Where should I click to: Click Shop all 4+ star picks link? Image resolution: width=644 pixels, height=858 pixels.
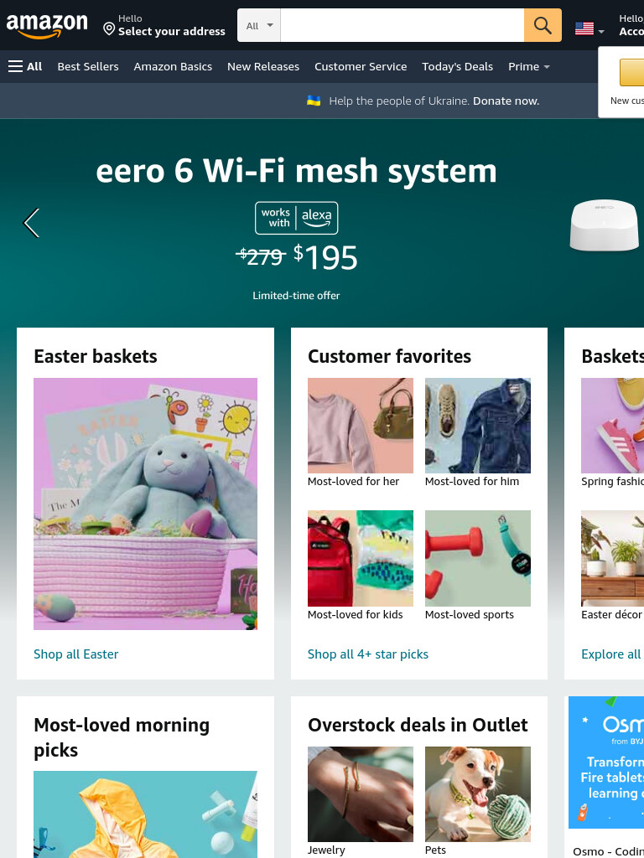coord(368,654)
